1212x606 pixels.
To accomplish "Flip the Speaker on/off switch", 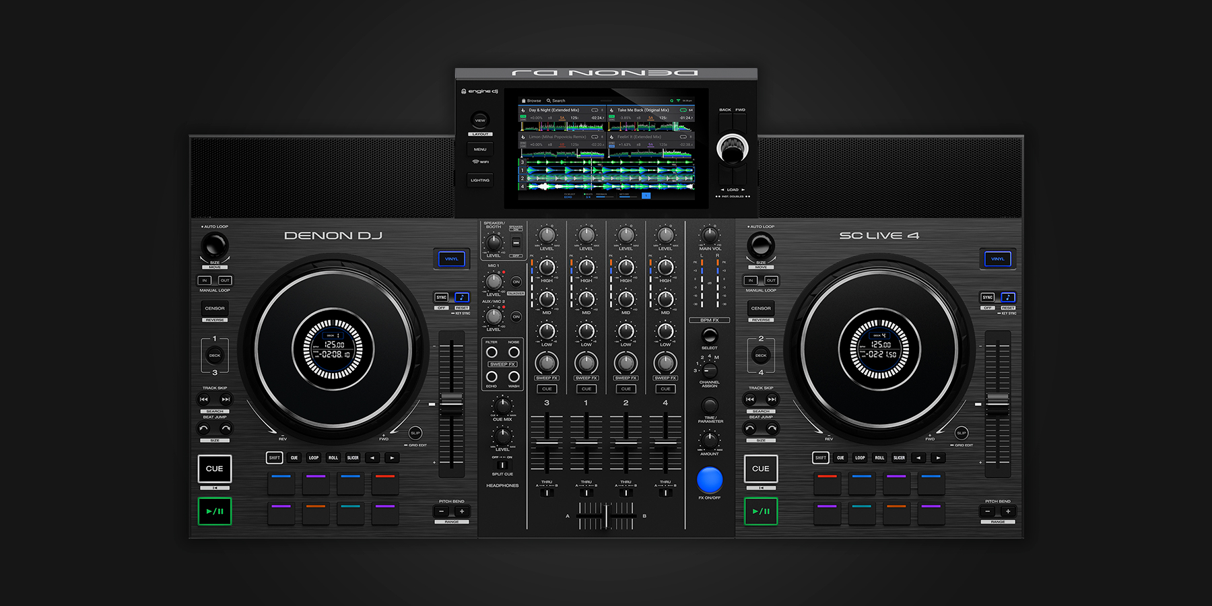I will (516, 242).
